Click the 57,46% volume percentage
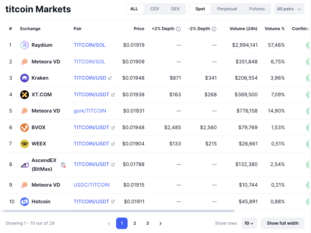This screenshot has height=233, width=311. [276, 45]
